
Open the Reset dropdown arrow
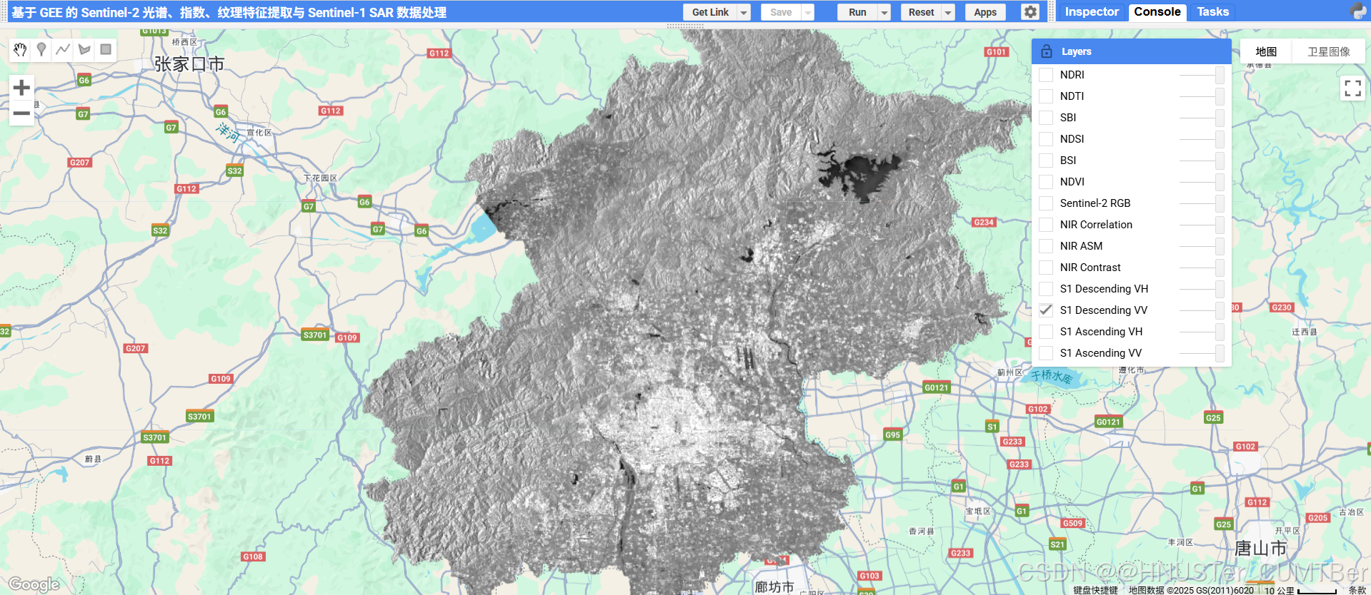coord(948,12)
